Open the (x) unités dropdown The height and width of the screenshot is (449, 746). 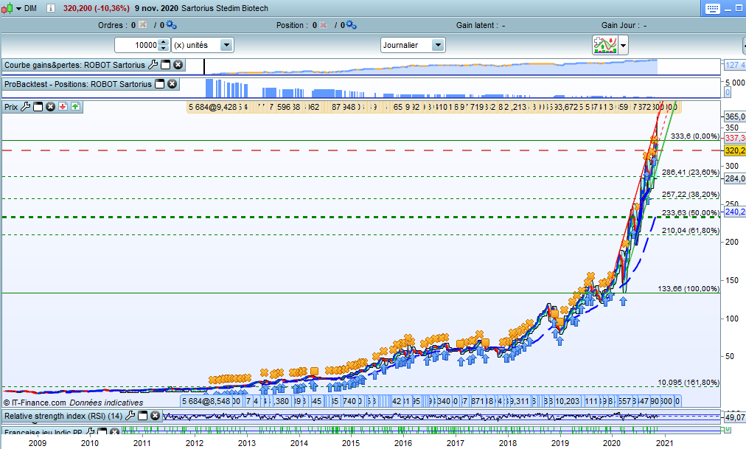pos(226,45)
